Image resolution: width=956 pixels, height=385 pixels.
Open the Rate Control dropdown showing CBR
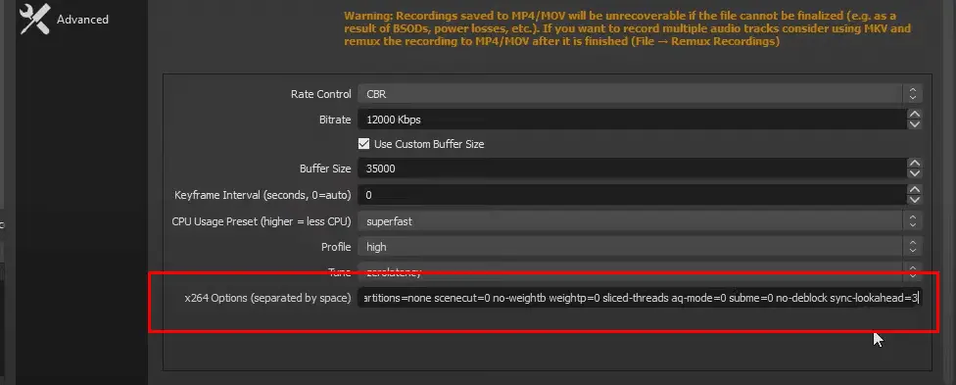tap(640, 94)
